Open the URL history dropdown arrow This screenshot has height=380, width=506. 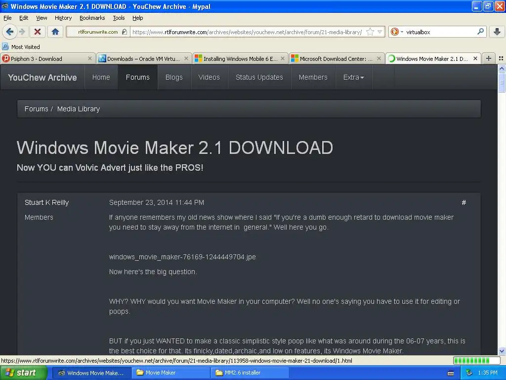click(380, 32)
